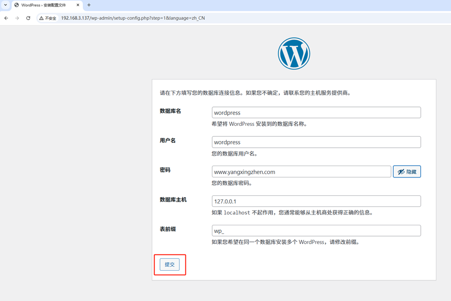Go back with the browser back arrow
Image resolution: width=451 pixels, height=301 pixels.
pyautogui.click(x=6, y=18)
